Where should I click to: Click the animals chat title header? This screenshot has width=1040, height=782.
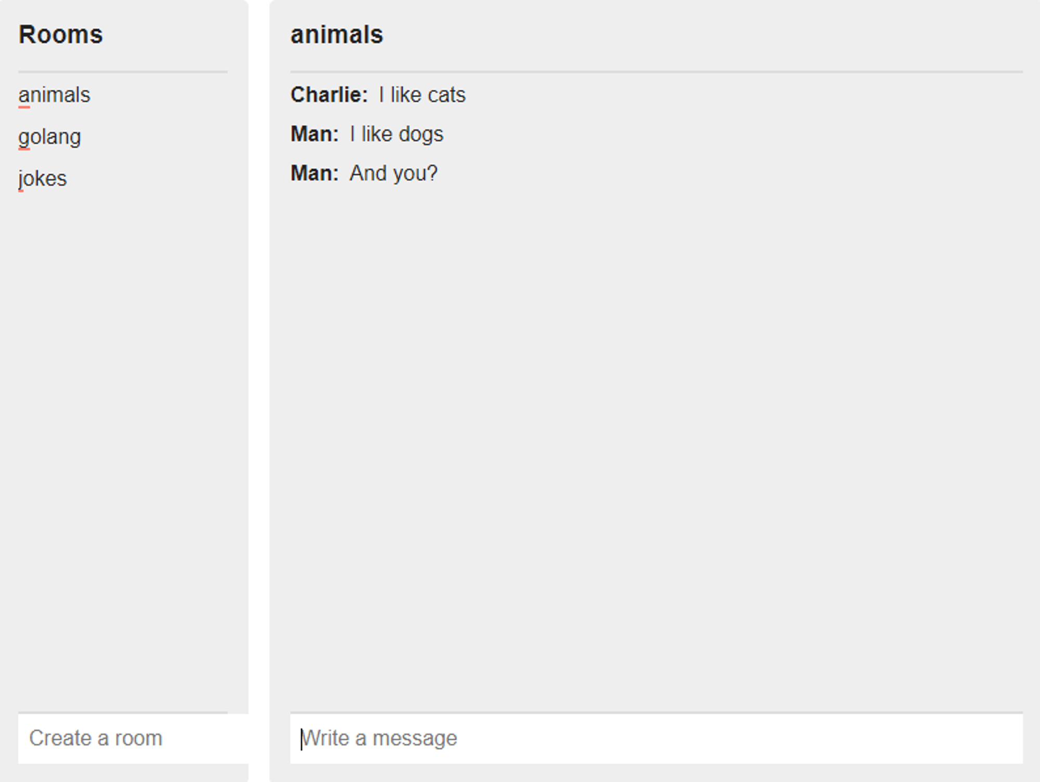[336, 35]
